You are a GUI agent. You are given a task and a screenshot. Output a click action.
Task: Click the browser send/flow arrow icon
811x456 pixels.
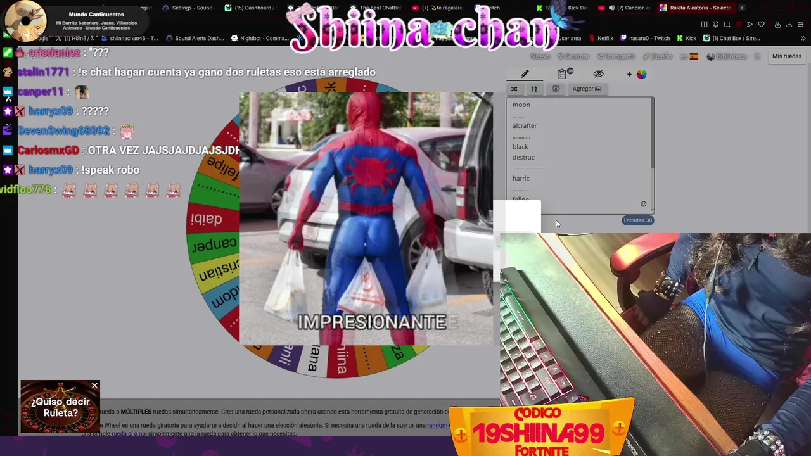[750, 24]
